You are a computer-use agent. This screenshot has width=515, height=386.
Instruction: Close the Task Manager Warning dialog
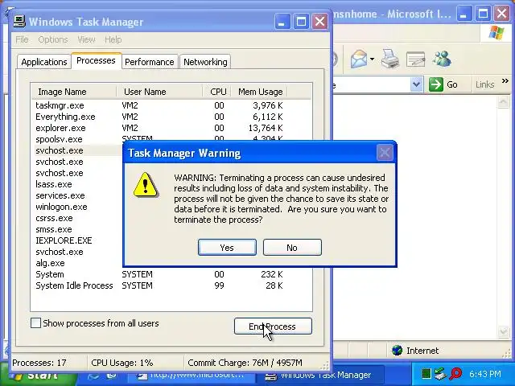click(x=385, y=153)
